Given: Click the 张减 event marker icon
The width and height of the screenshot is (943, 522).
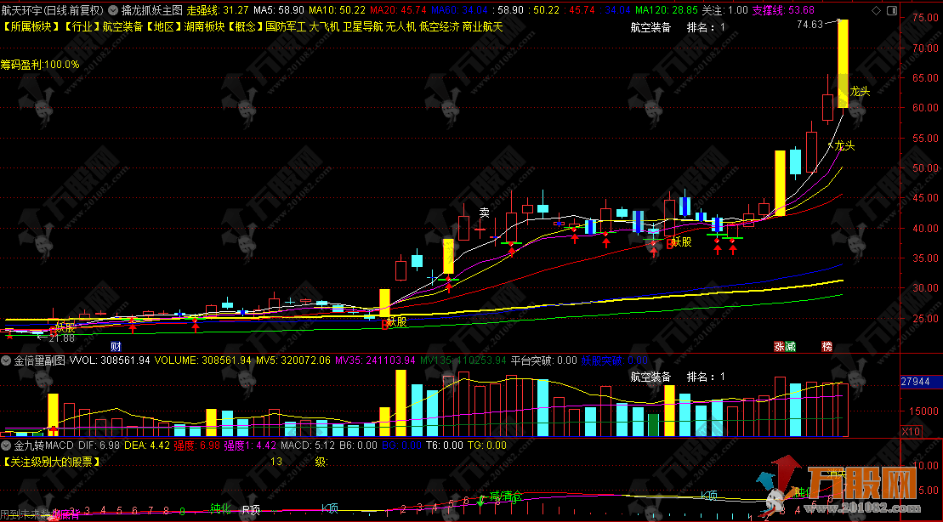Looking at the screenshot, I should point(784,346).
